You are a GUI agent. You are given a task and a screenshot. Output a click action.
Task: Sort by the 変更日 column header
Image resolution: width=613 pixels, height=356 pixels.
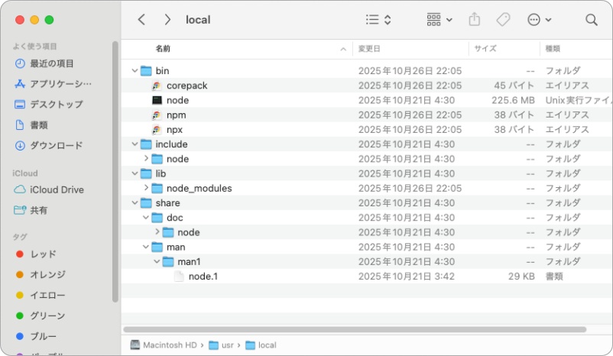369,49
